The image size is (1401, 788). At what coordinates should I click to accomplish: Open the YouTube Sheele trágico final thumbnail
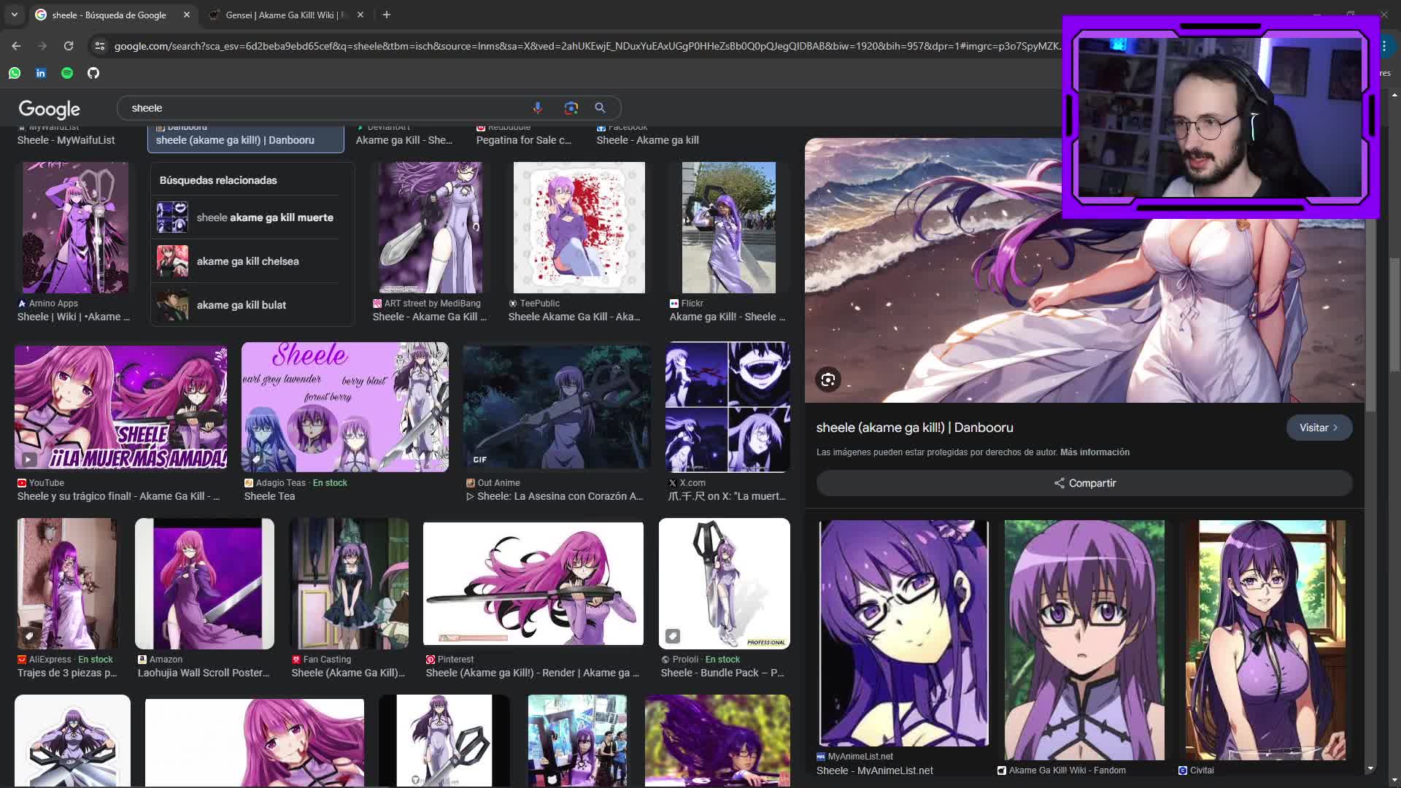pos(120,406)
